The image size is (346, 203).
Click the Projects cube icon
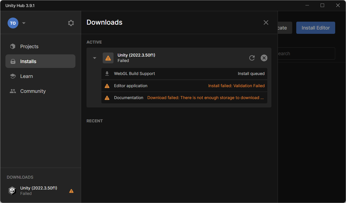pyautogui.click(x=13, y=47)
